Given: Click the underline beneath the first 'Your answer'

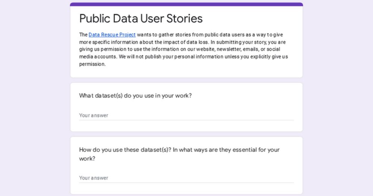Looking at the screenshot, I should click(x=186, y=120).
